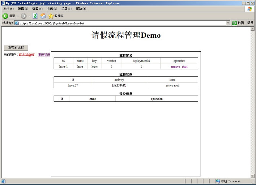The width and height of the screenshot is (256, 185).
Task: Click the 收藏夹 toolbar label
Action: (x=59, y=16)
